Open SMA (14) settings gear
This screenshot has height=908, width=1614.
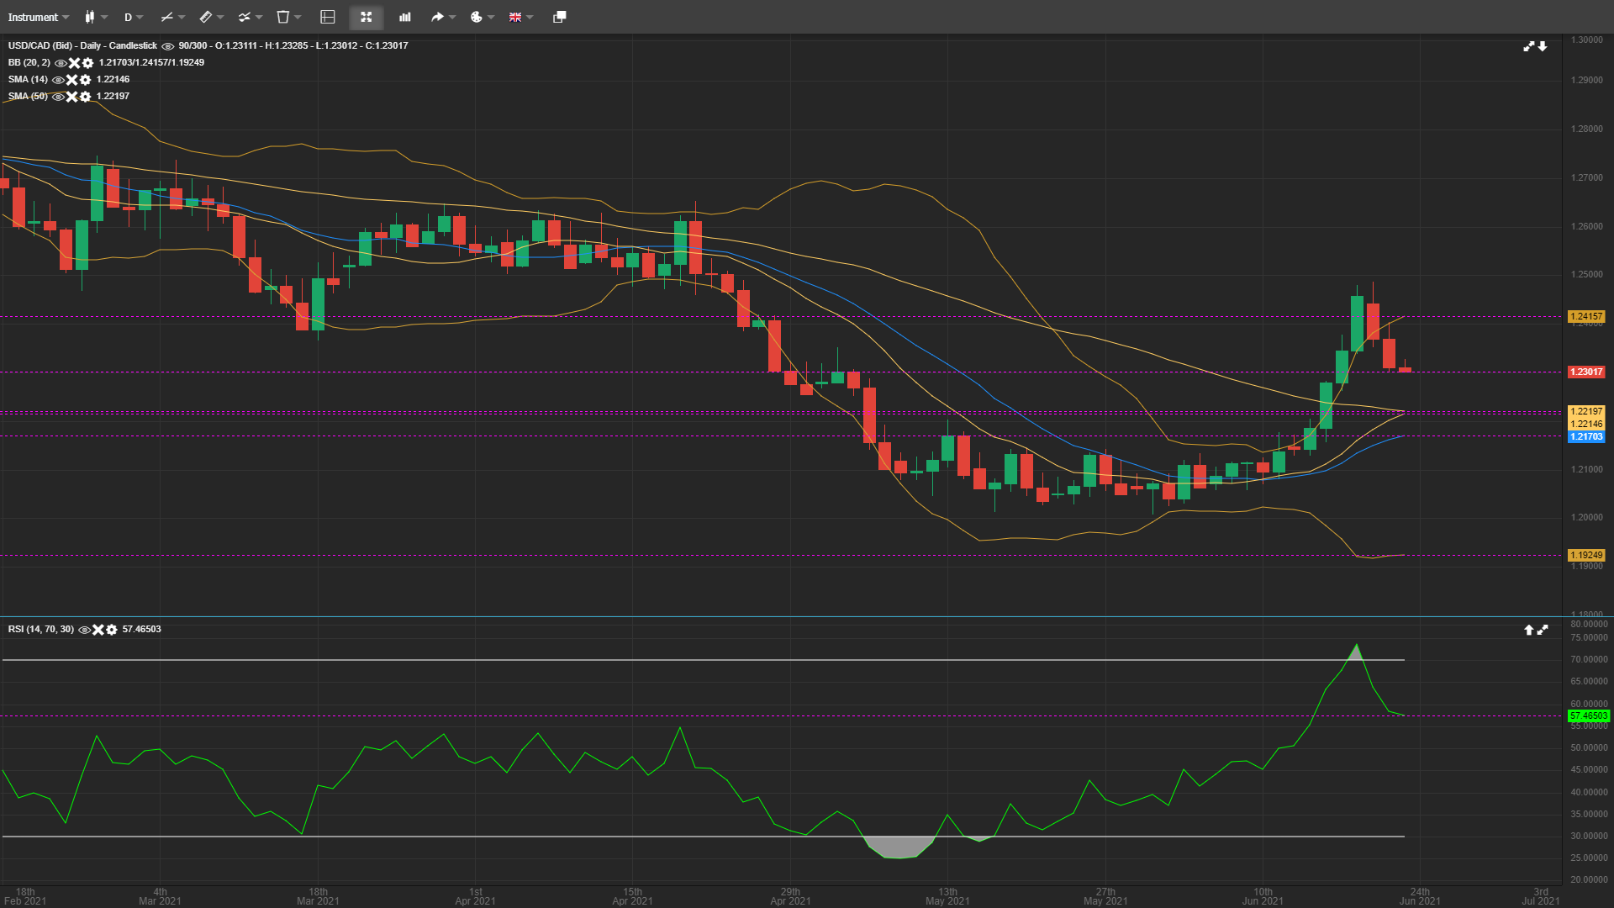(85, 80)
